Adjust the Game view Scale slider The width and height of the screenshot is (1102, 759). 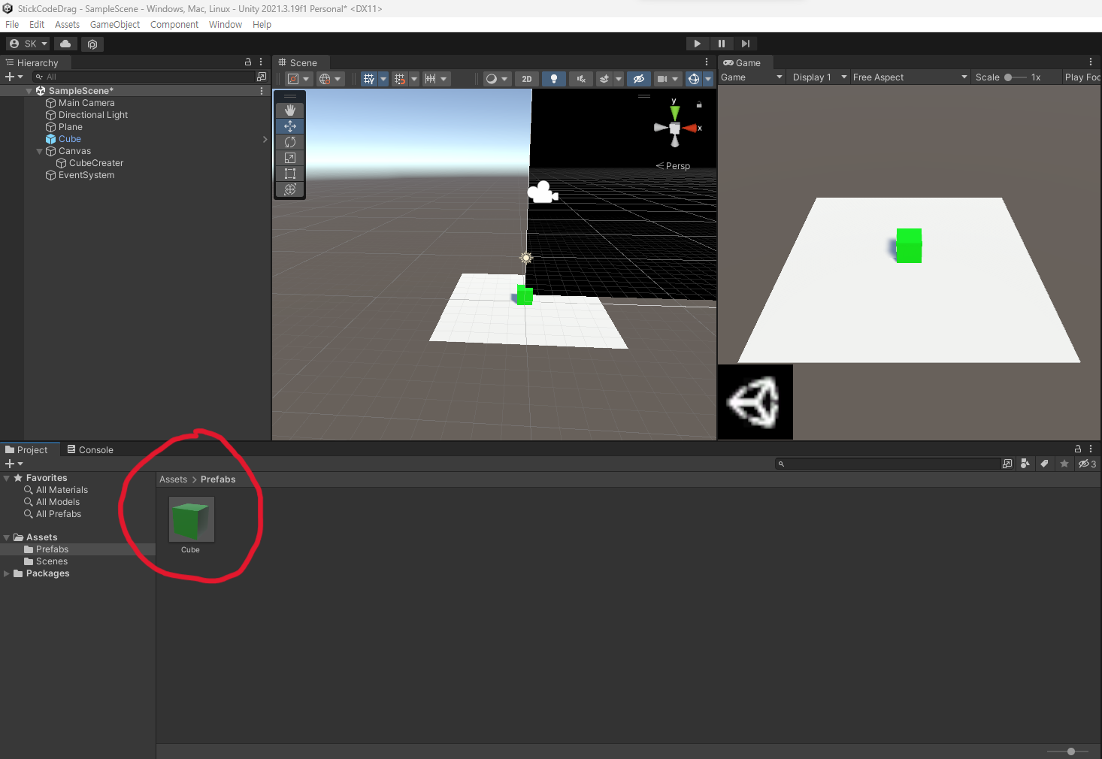pos(1016,77)
